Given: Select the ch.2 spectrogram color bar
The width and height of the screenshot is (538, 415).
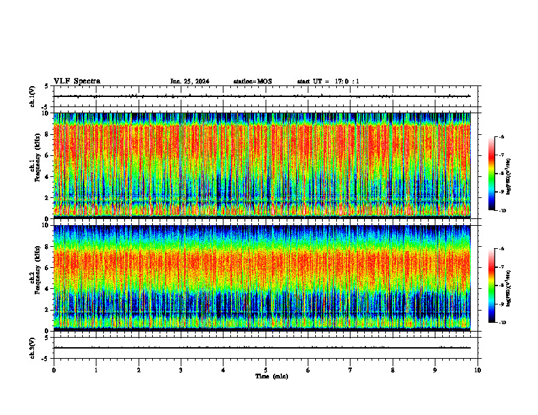Looking at the screenshot, I should pos(491,285).
